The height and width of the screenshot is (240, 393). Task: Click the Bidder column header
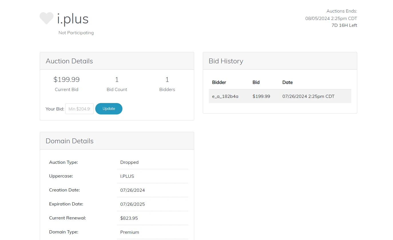219,82
